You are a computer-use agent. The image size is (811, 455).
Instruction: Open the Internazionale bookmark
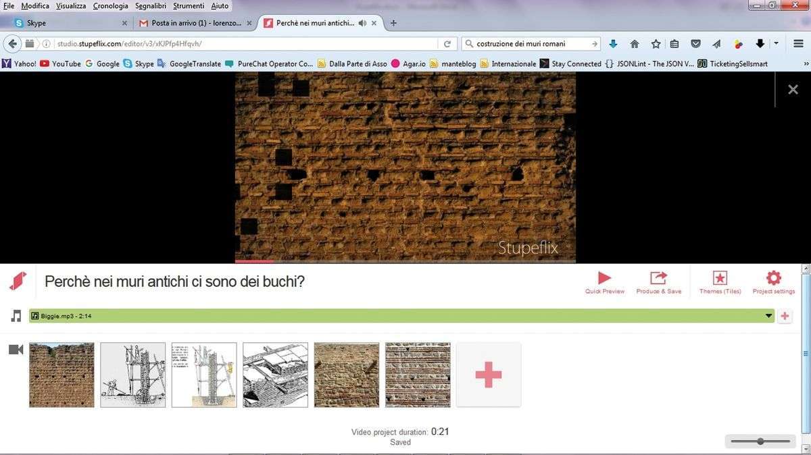point(508,63)
